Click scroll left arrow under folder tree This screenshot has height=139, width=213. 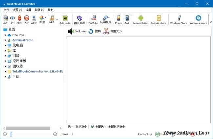[x=4, y=128]
